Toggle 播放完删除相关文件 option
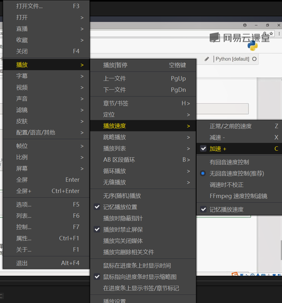The width and height of the screenshot is (282, 303). [x=143, y=252]
